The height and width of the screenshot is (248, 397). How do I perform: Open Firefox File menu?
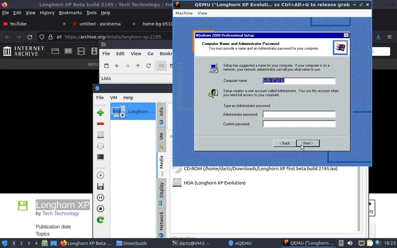(6, 13)
